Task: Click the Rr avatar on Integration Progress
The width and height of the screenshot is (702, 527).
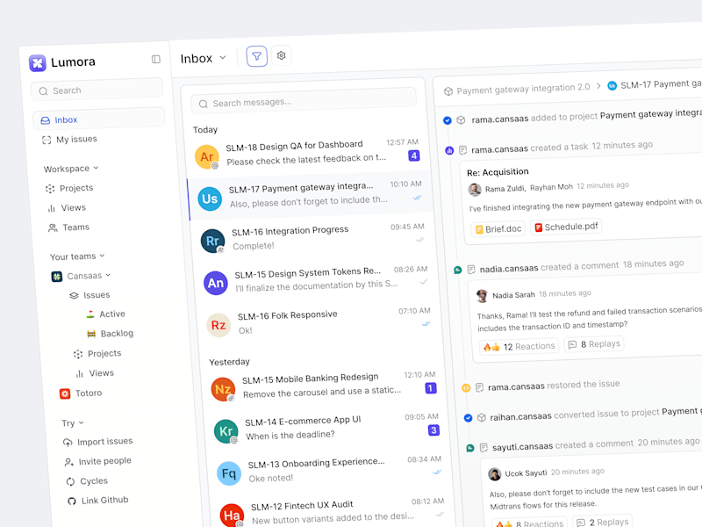Action: click(212, 241)
